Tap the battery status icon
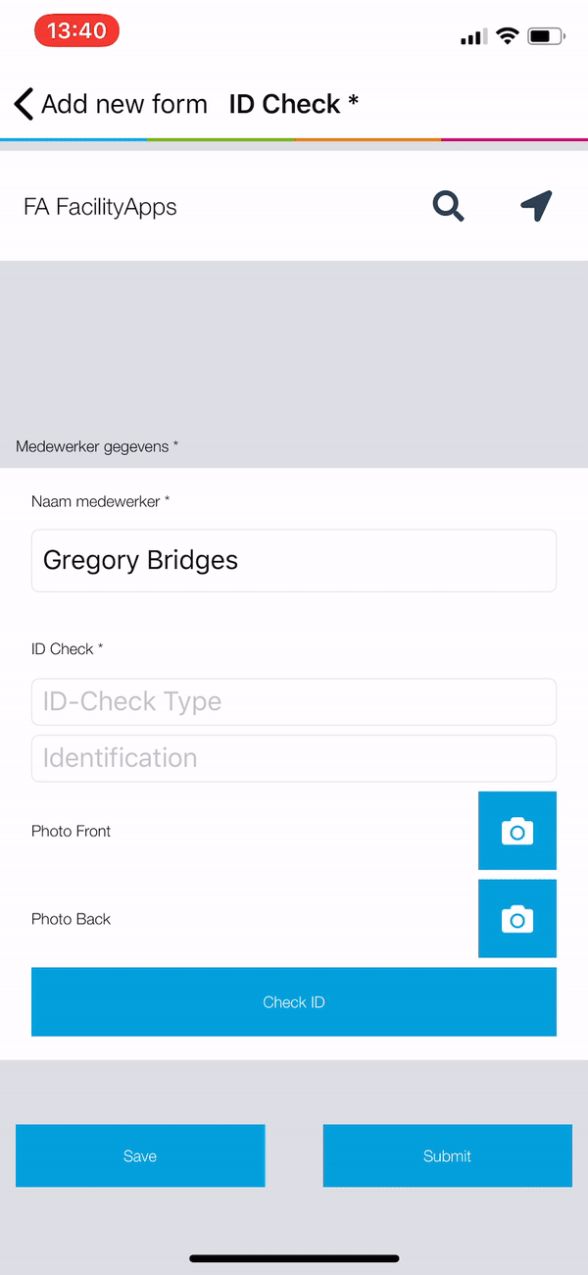 546,36
